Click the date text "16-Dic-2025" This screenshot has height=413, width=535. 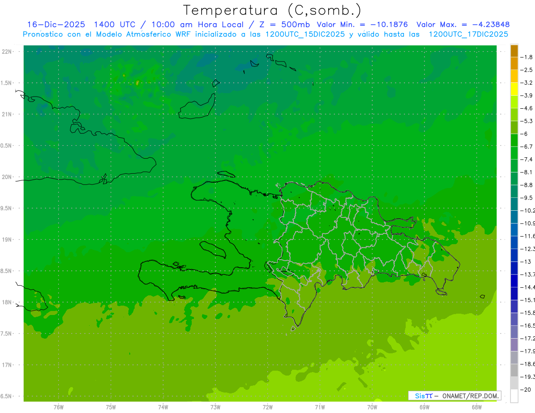[56, 25]
